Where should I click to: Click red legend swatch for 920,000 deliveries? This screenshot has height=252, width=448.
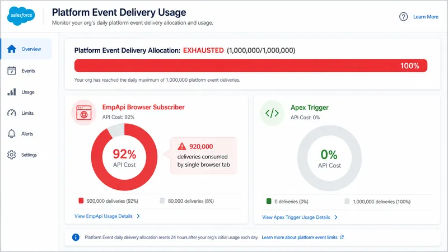click(x=81, y=200)
